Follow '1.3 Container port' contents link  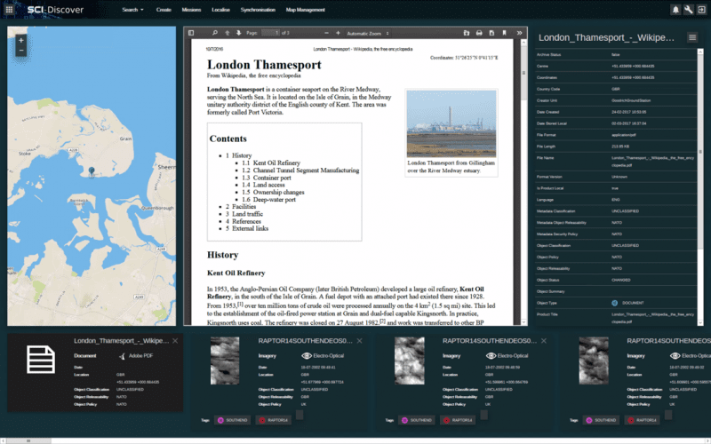click(x=267, y=178)
